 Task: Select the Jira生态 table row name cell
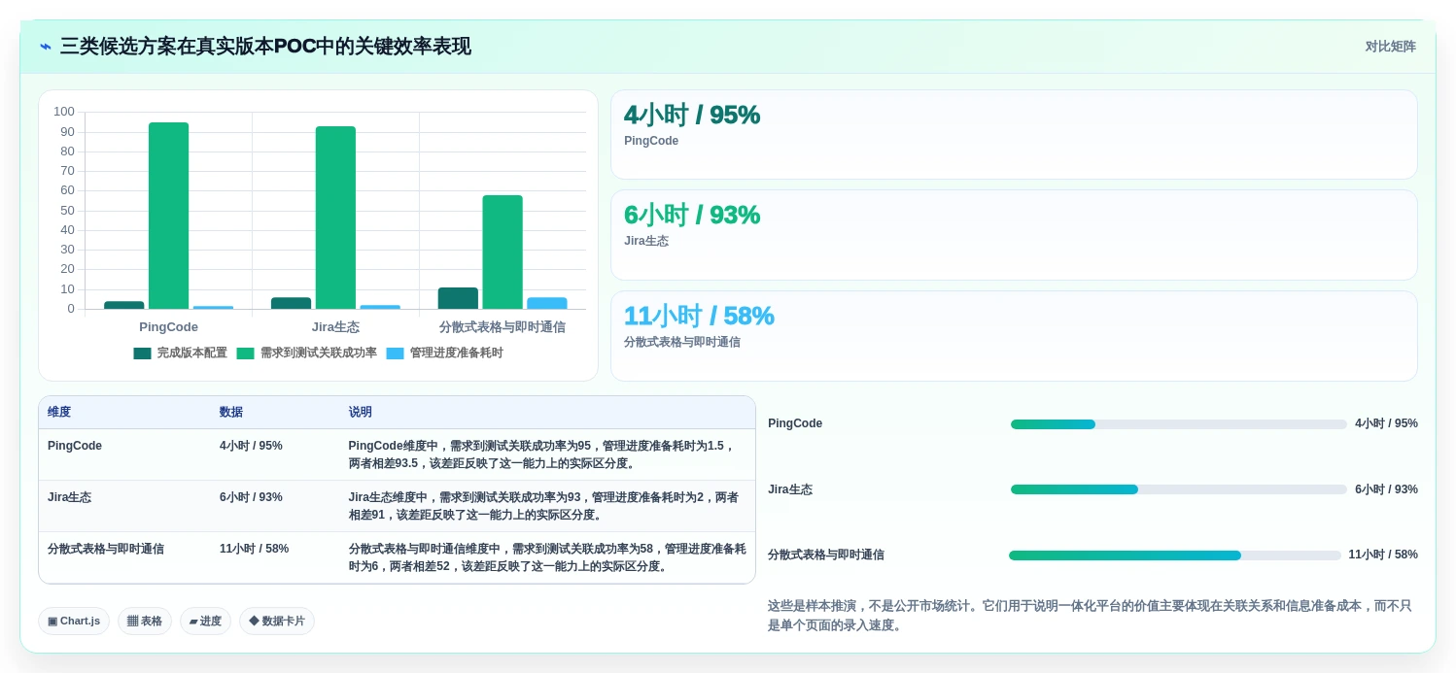tap(69, 497)
